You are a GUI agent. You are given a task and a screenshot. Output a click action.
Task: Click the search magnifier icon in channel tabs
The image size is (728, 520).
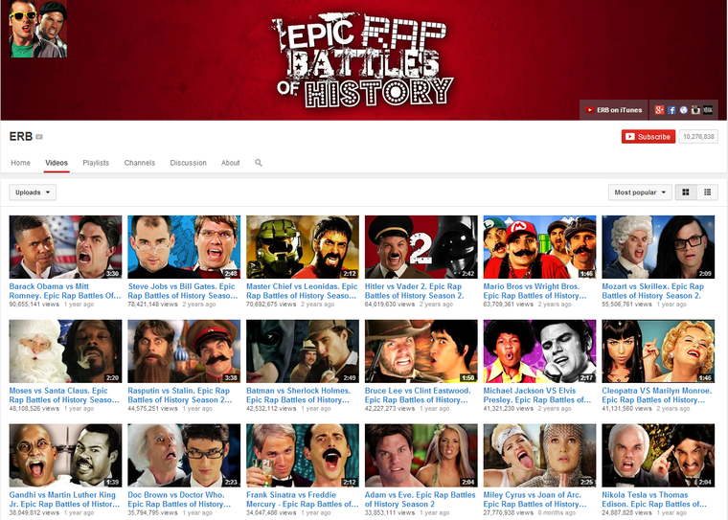point(258,163)
